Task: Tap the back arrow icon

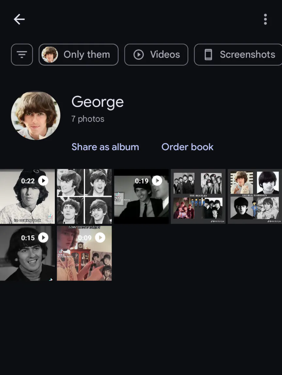Action: tap(19, 19)
